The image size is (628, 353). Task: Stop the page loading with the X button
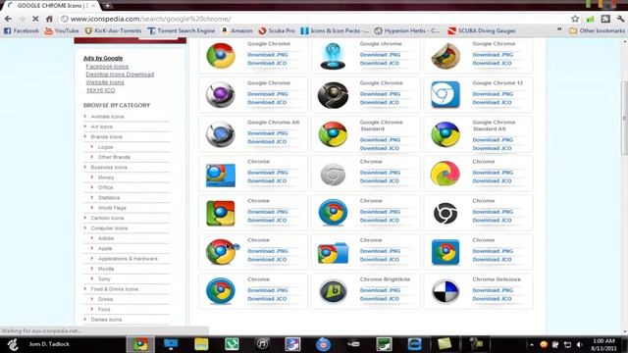point(35,19)
